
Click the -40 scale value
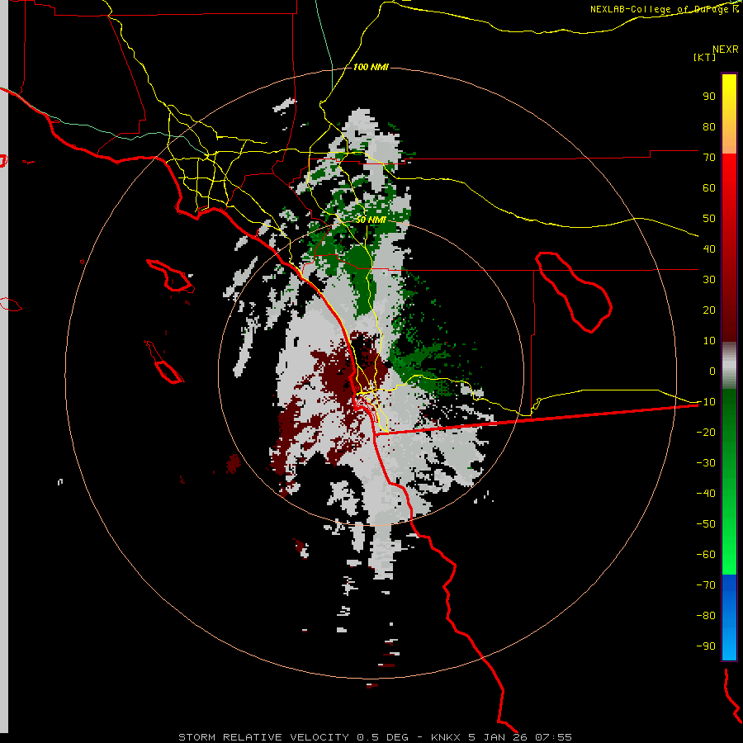(706, 494)
